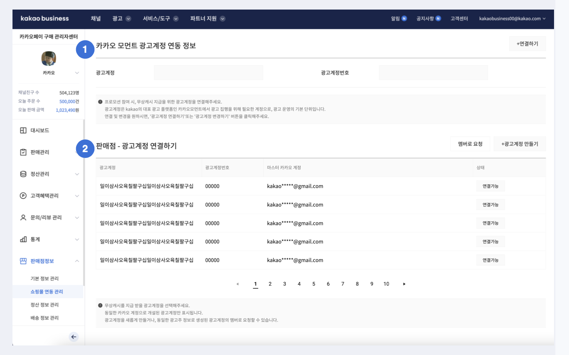Click the 광고계정 input field
Image resolution: width=569 pixels, height=355 pixels.
click(208, 73)
